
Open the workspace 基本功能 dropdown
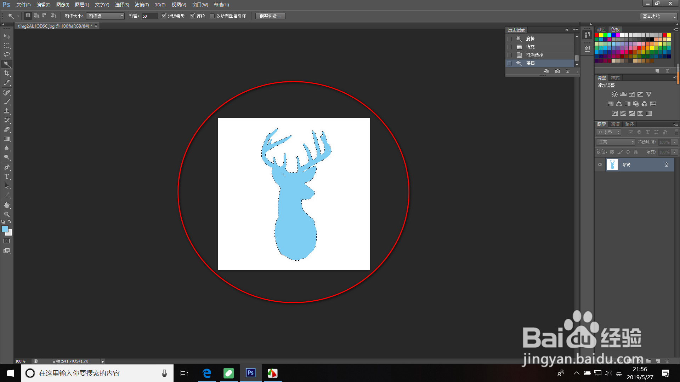659,16
